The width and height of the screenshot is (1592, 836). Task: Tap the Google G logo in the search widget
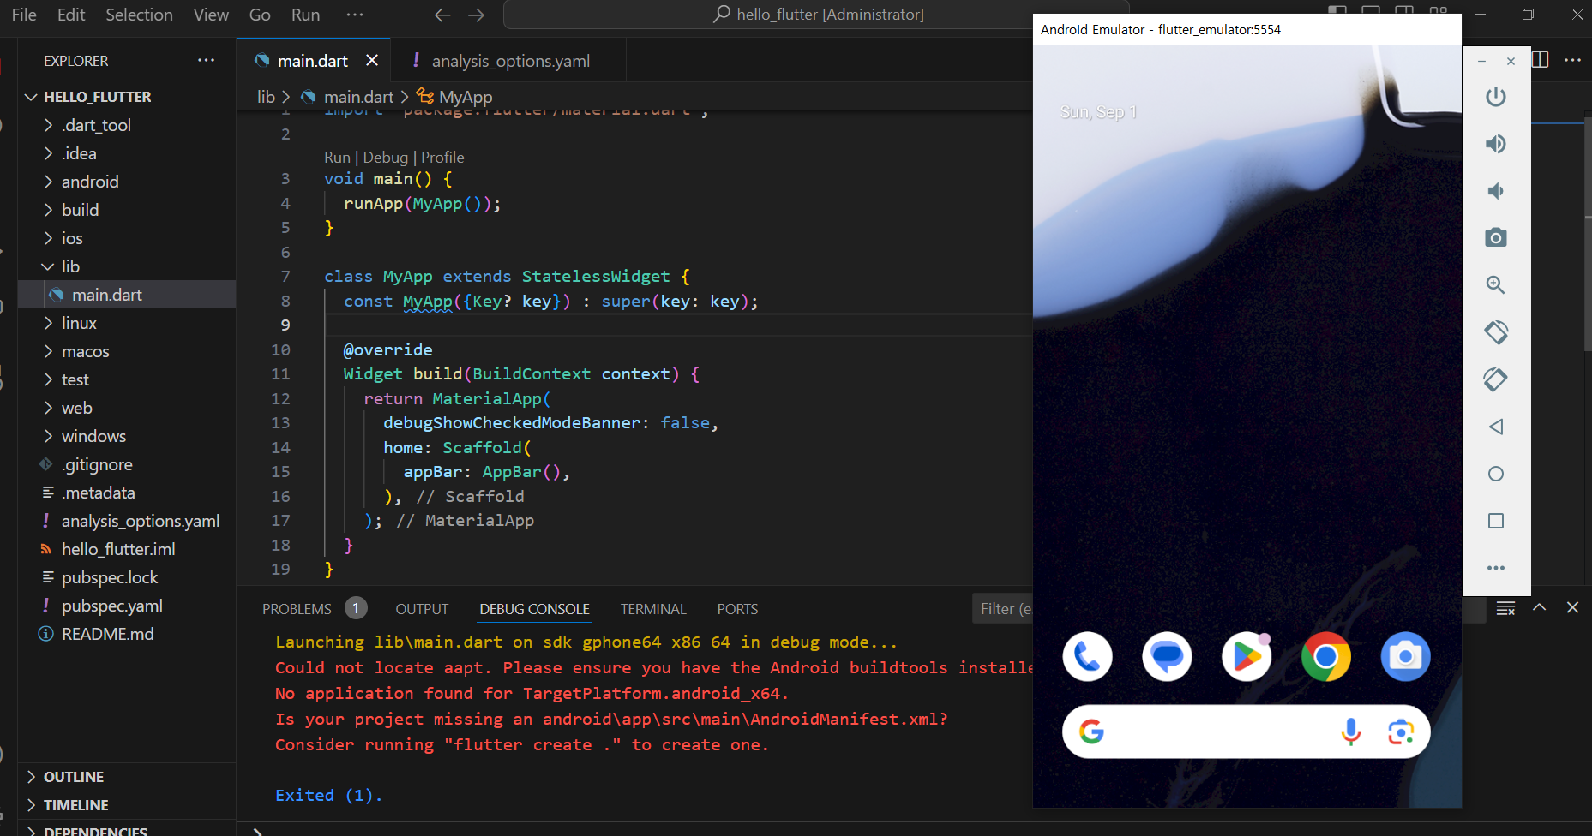(1091, 731)
